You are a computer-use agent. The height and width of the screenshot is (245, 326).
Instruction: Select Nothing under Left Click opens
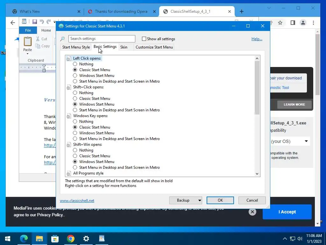pyautogui.click(x=75, y=64)
